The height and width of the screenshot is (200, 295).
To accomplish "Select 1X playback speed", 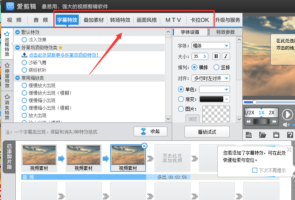I will point(261,113).
